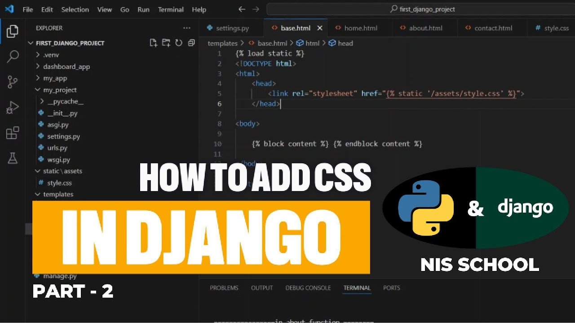Screen dimensions: 575x323
Task: Click the New Folder icon in Explorer
Action: point(166,43)
